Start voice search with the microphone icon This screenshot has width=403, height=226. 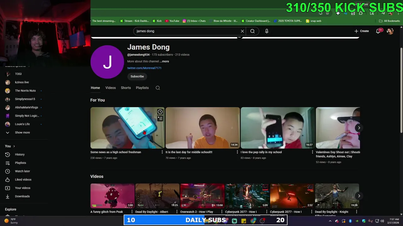pos(267,31)
